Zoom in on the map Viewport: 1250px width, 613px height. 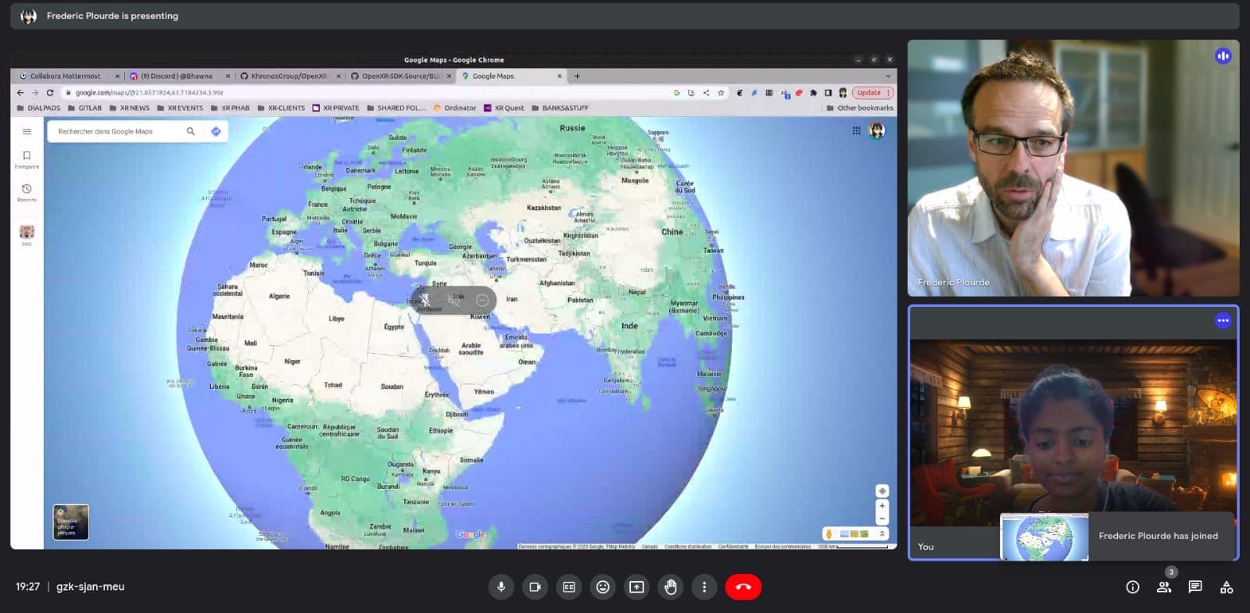[882, 506]
